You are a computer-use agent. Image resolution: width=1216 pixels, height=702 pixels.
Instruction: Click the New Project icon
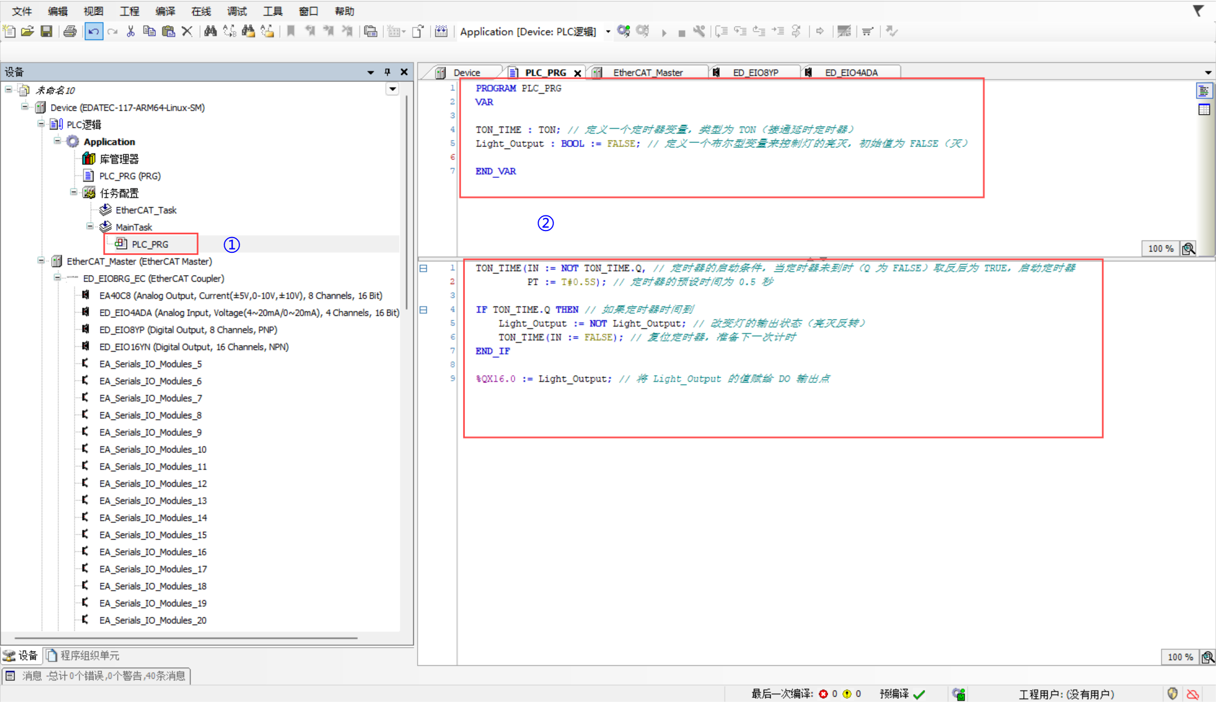pyautogui.click(x=9, y=31)
